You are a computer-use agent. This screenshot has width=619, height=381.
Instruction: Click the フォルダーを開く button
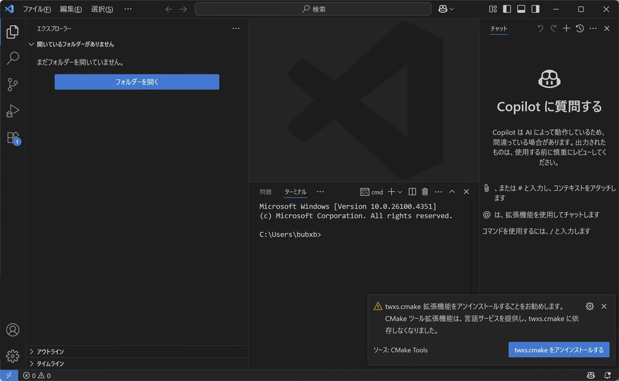[137, 82]
